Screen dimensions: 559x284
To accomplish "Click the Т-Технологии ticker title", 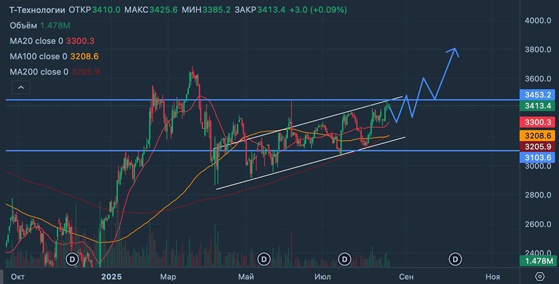I will pyautogui.click(x=37, y=10).
